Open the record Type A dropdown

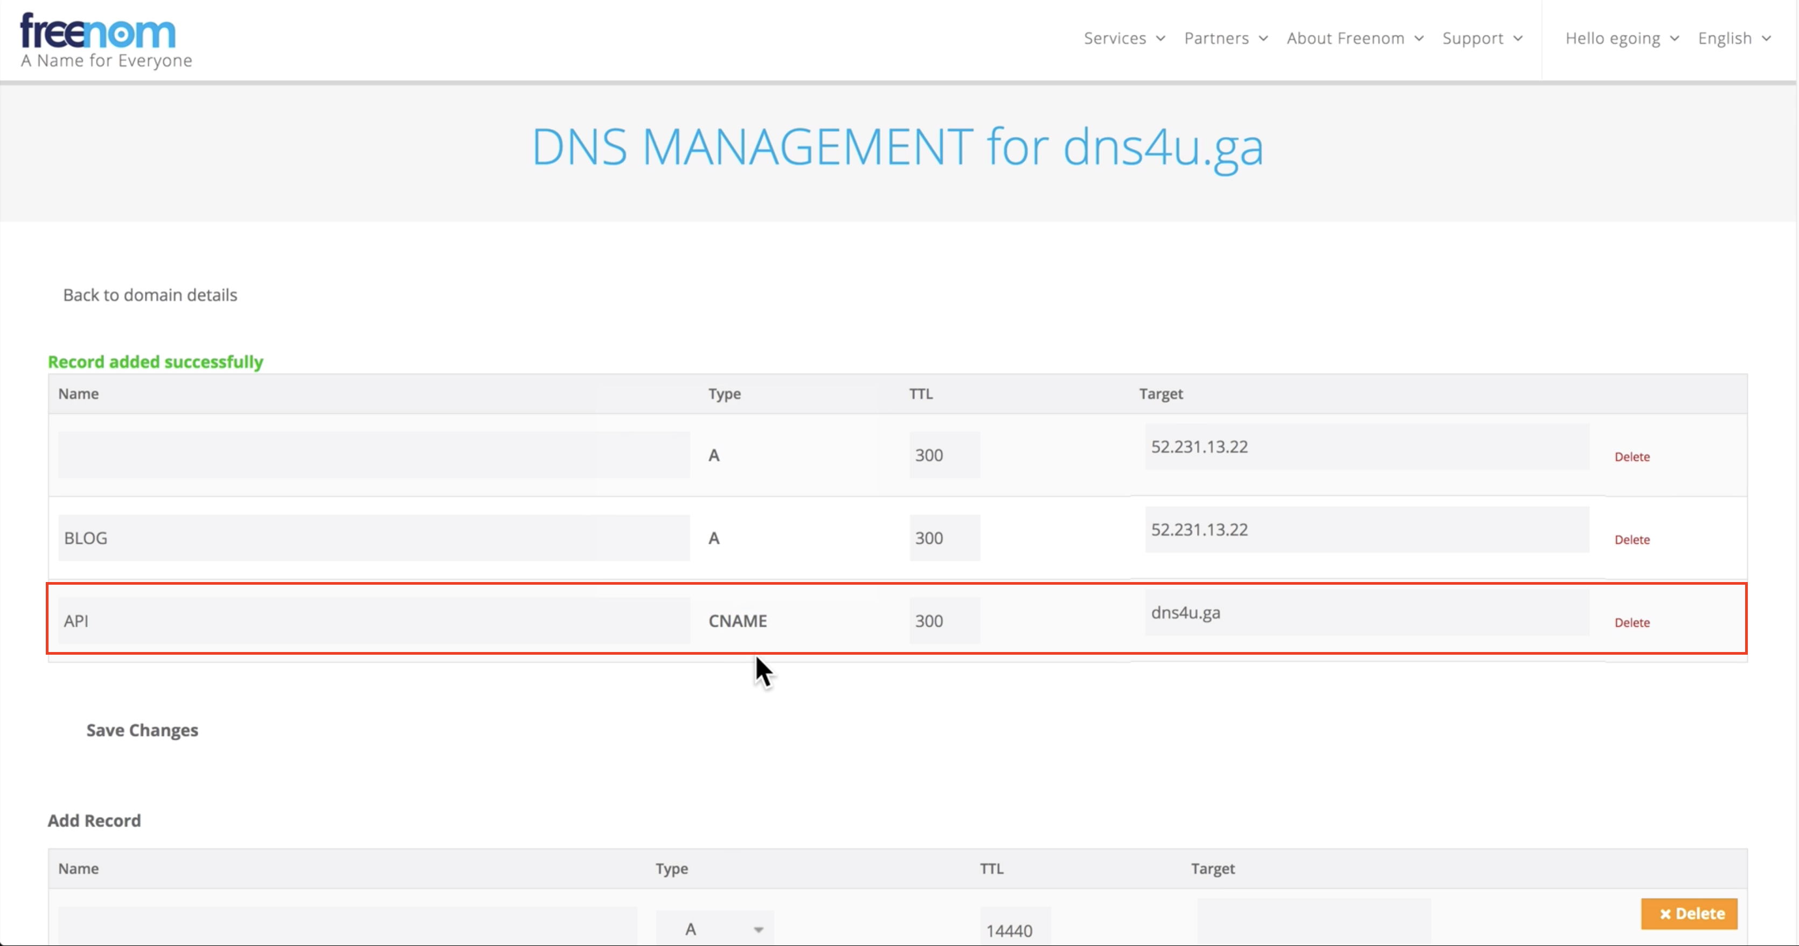[x=714, y=929]
